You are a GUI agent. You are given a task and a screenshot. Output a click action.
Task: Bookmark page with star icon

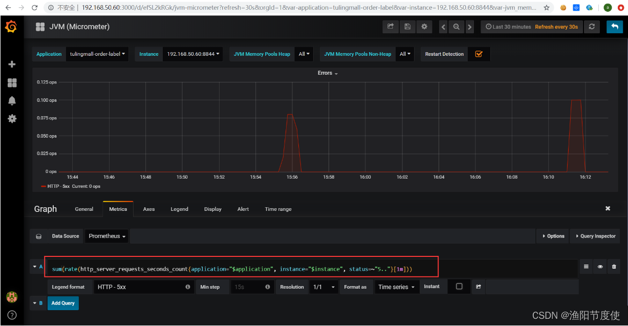click(x=547, y=8)
